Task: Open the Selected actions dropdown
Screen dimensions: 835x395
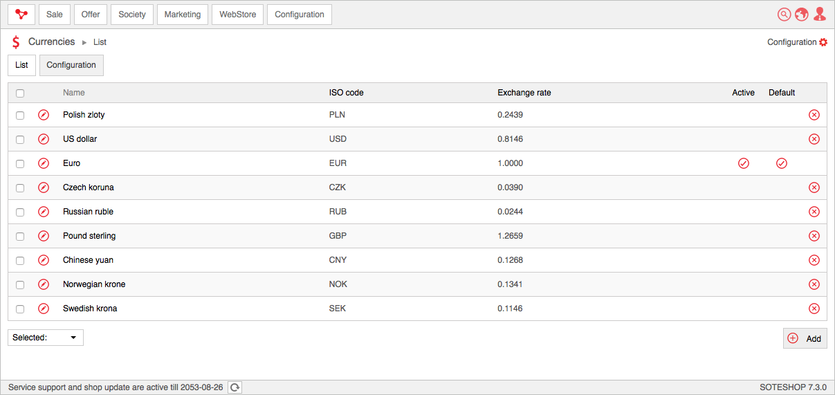Action: (46, 338)
